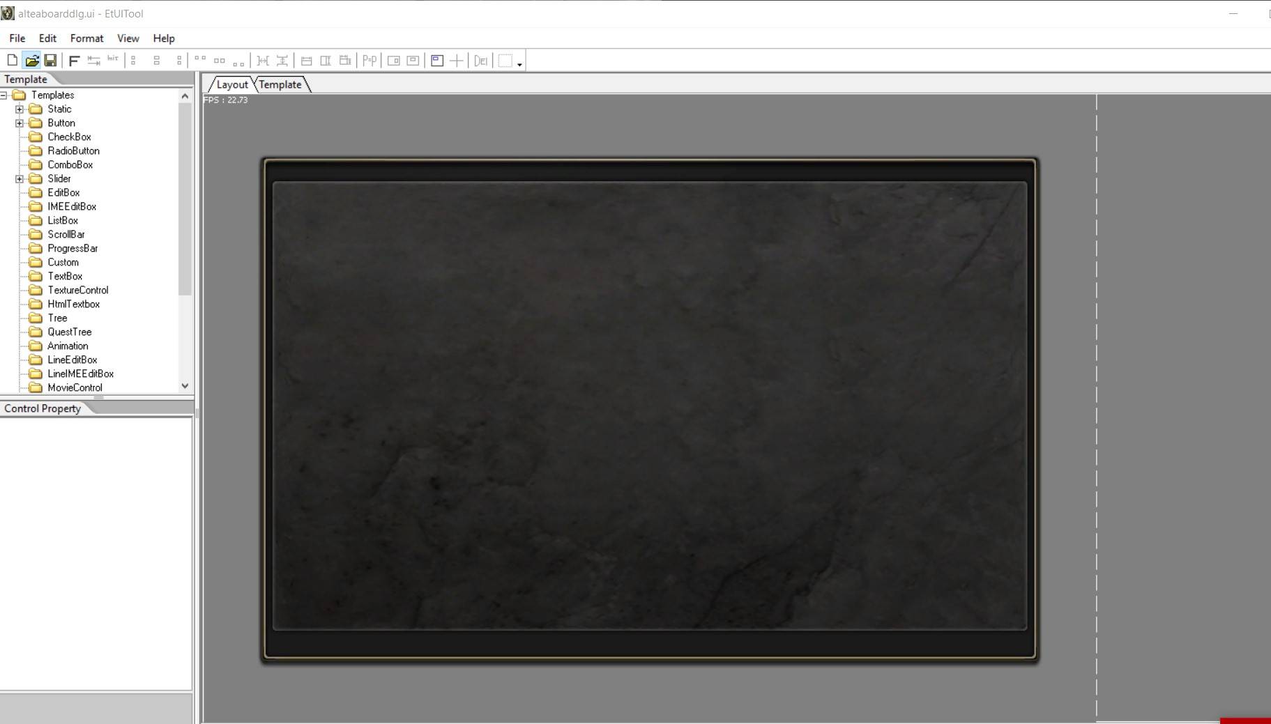Click the Template panel header tab
The width and height of the screenshot is (1271, 724).
click(26, 79)
